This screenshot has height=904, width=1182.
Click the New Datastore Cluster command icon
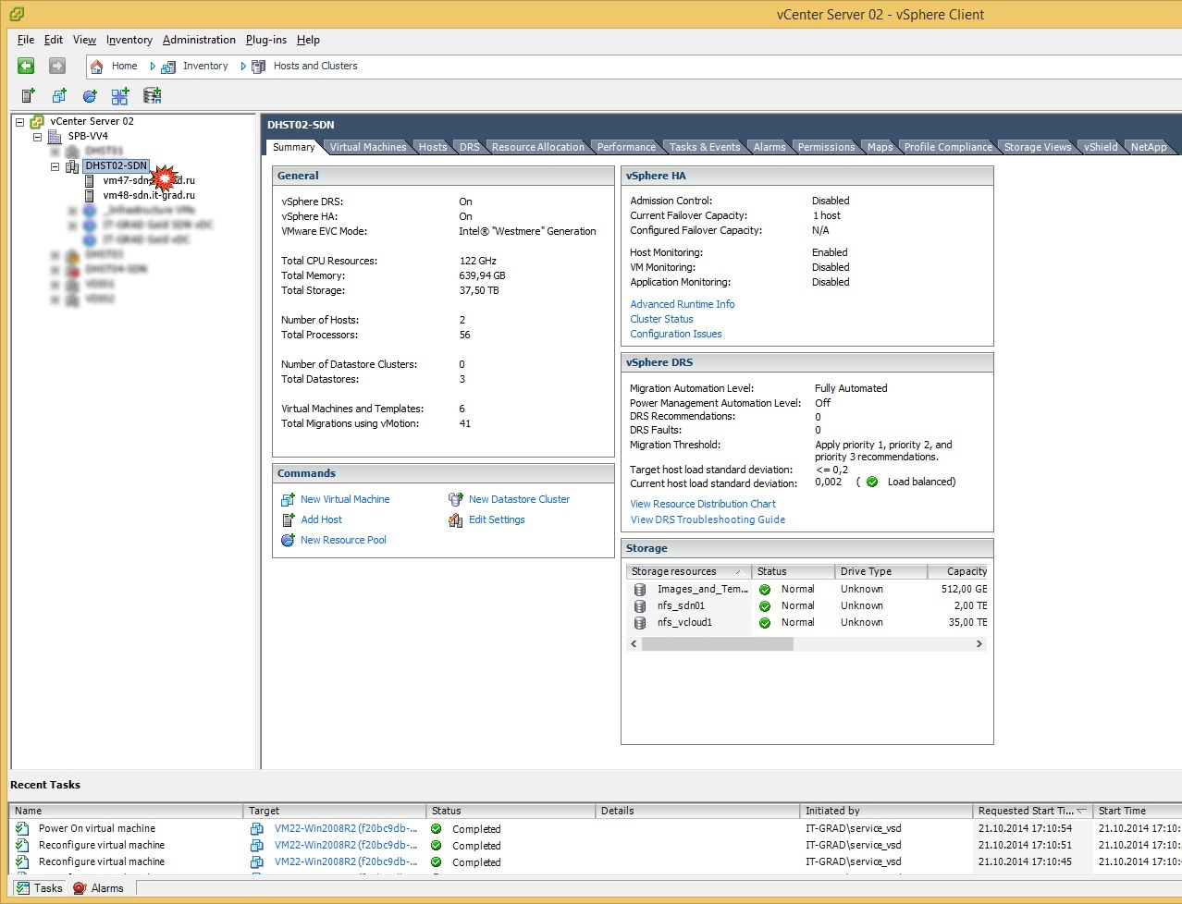click(455, 499)
